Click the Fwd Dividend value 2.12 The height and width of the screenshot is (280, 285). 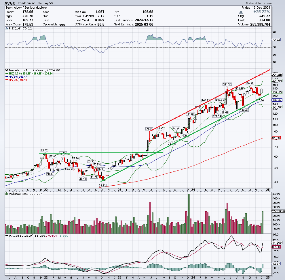pos(101,16)
